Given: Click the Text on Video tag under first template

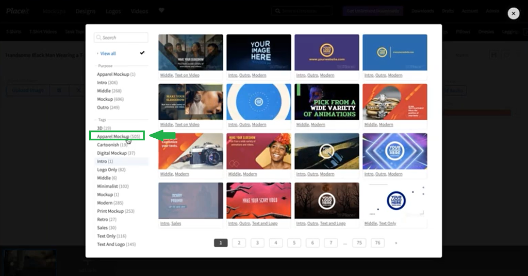Looking at the screenshot, I should coord(187,76).
